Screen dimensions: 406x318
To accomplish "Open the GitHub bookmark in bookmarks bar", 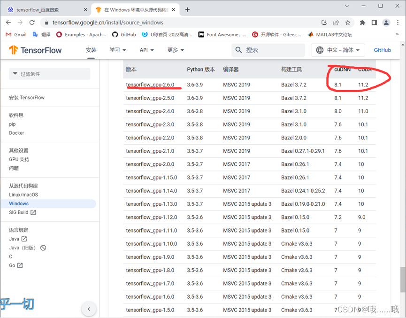I will pos(124,34).
